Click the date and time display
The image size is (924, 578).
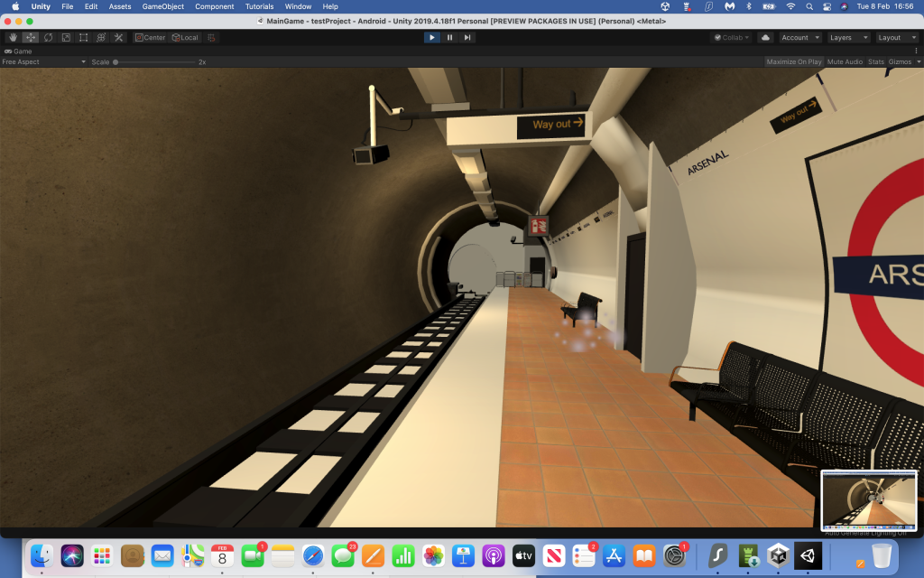point(885,6)
